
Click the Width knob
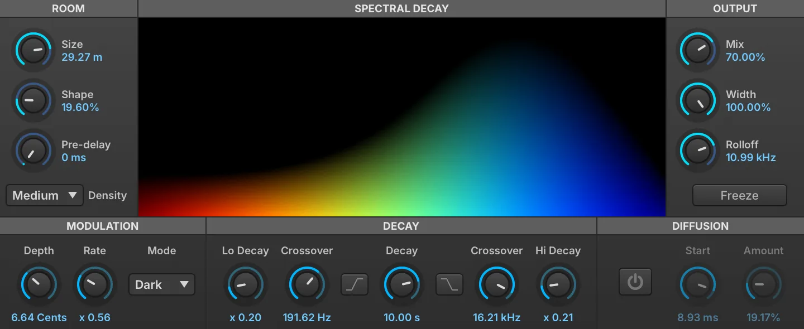tap(697, 100)
